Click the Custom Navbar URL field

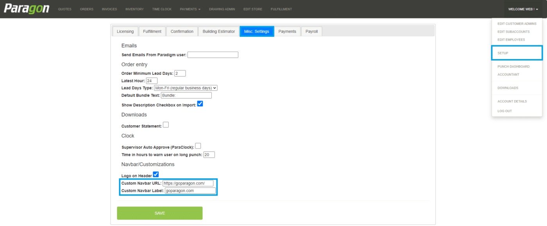[x=188, y=183]
